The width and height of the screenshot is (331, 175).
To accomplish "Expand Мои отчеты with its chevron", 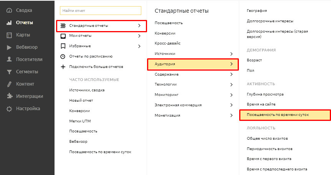I will 139,36.
